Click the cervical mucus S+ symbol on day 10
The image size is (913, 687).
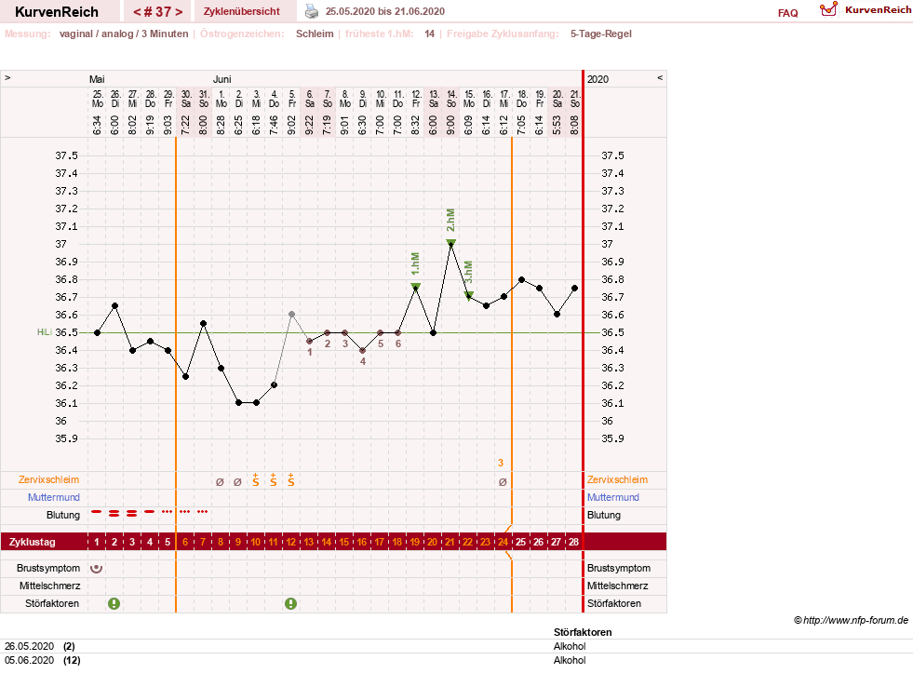pyautogui.click(x=256, y=479)
